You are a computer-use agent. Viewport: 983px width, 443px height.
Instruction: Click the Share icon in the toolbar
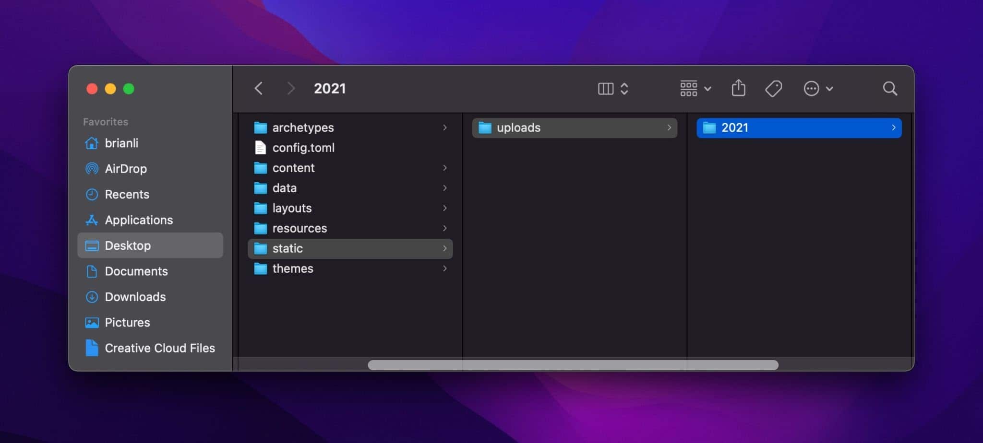click(x=738, y=88)
